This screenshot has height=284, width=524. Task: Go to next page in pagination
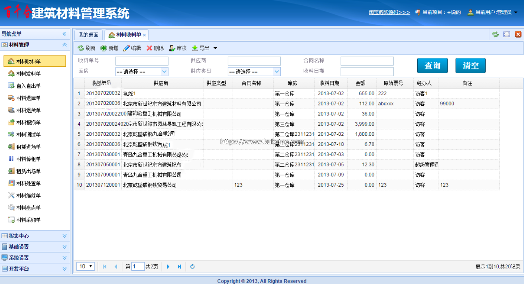(x=168, y=267)
